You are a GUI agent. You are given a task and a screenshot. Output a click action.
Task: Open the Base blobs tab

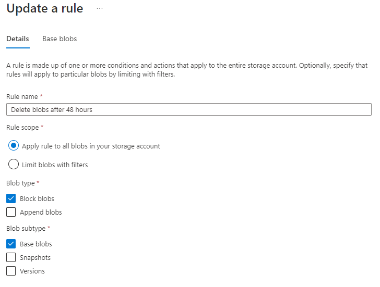pos(60,39)
